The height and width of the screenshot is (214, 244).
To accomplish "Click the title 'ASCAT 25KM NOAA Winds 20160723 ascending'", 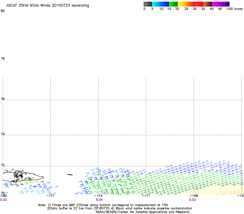I will click(x=47, y=6).
